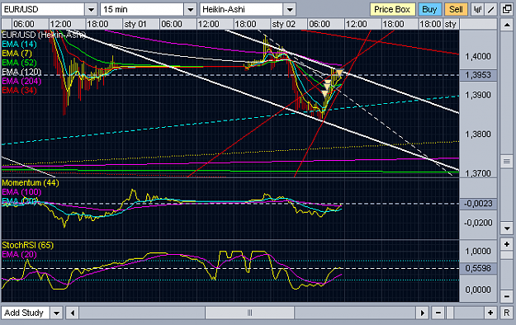The height and width of the screenshot is (325, 516).
Task: Click the highlighted 1,3953 current price
Action: click(478, 75)
